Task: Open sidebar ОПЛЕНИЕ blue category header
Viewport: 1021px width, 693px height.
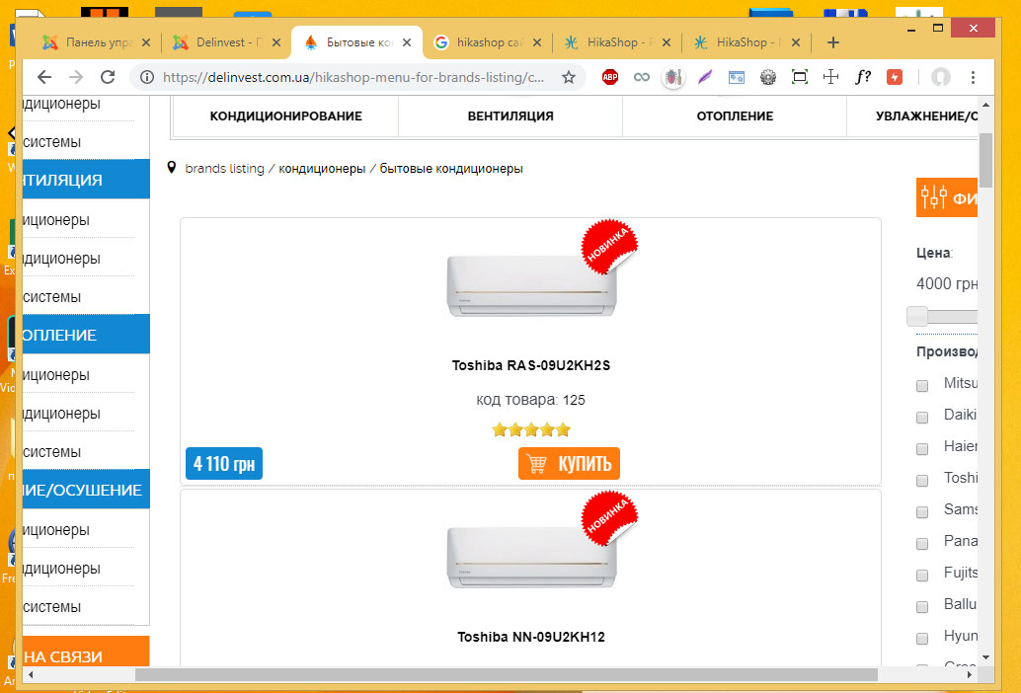Action: pyautogui.click(x=86, y=335)
